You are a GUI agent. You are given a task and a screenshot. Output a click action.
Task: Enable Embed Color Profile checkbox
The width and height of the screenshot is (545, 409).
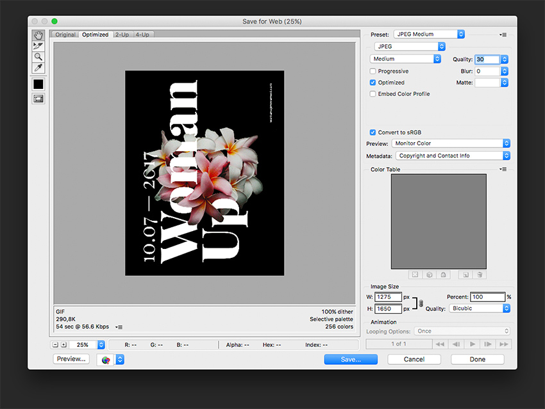[x=373, y=94]
